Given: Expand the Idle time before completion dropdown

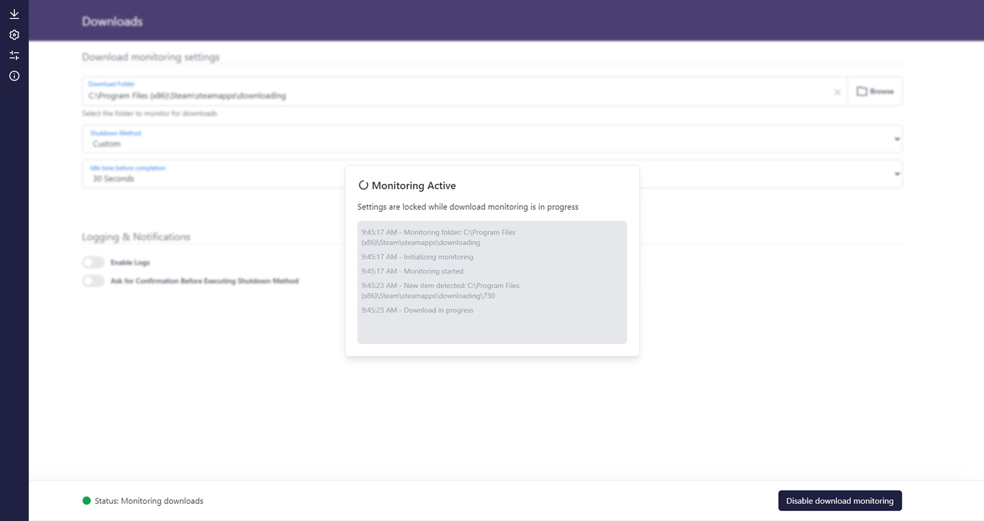Looking at the screenshot, I should coord(896,174).
